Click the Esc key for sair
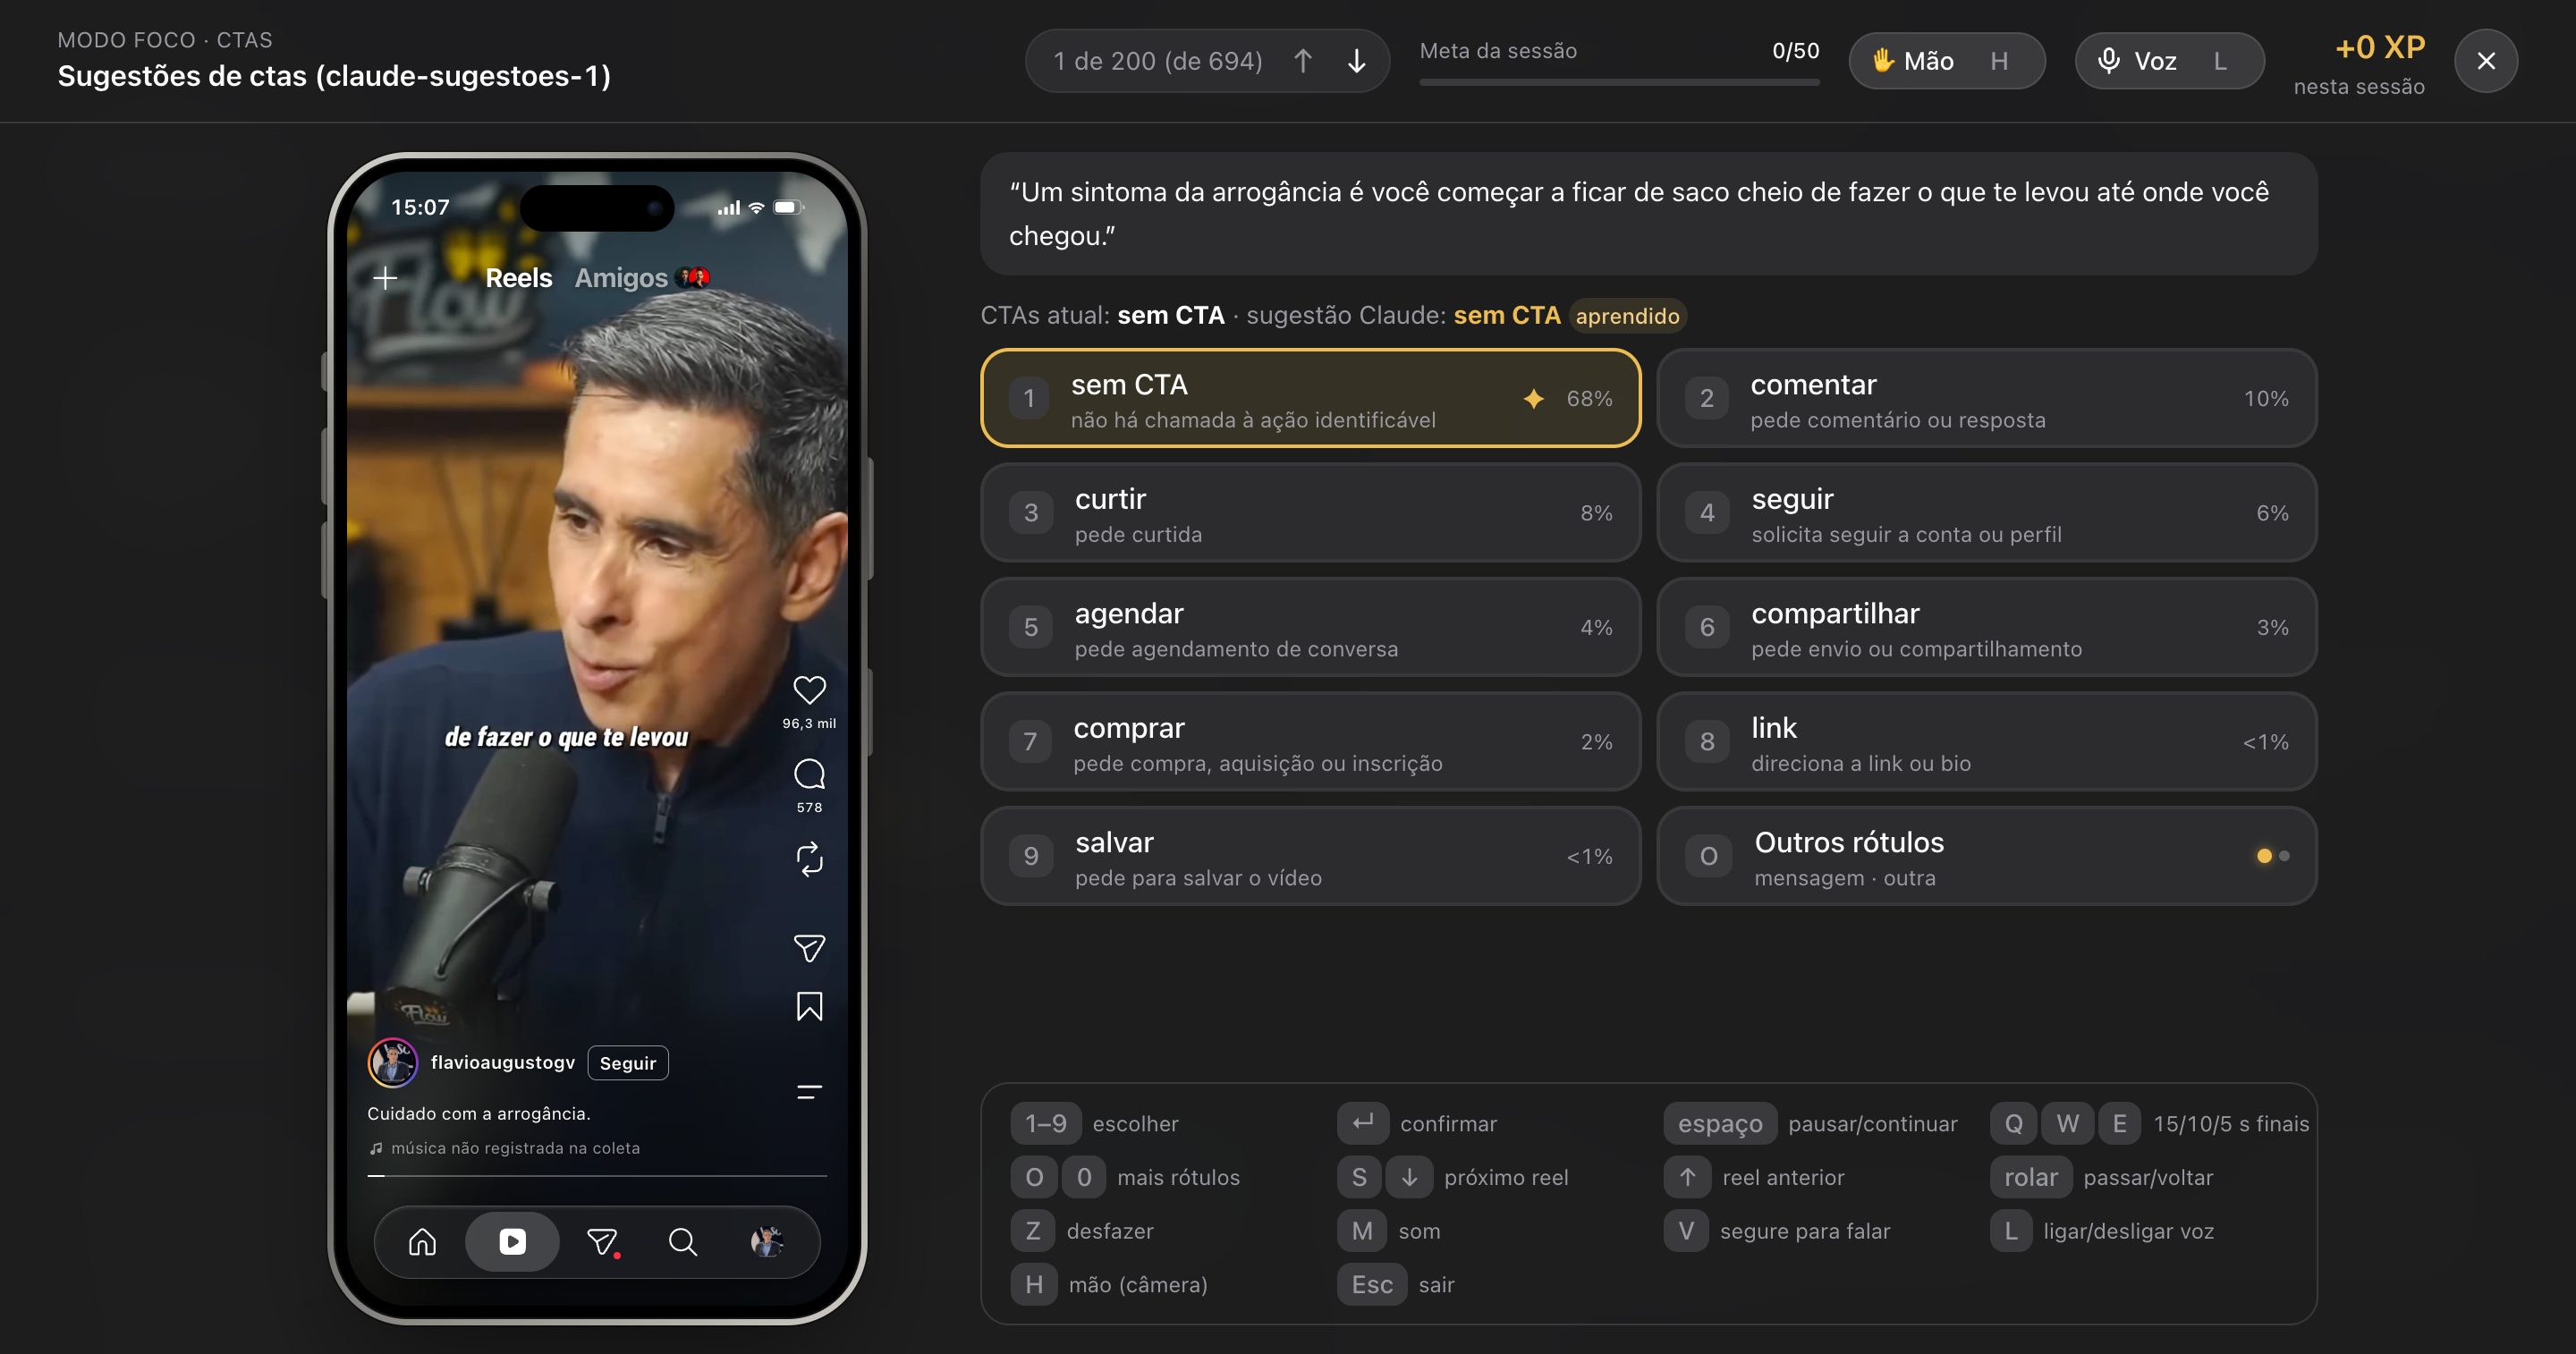The image size is (2576, 1354). point(1372,1285)
